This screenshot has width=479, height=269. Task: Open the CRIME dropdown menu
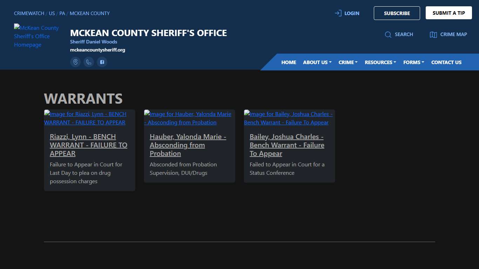348,62
